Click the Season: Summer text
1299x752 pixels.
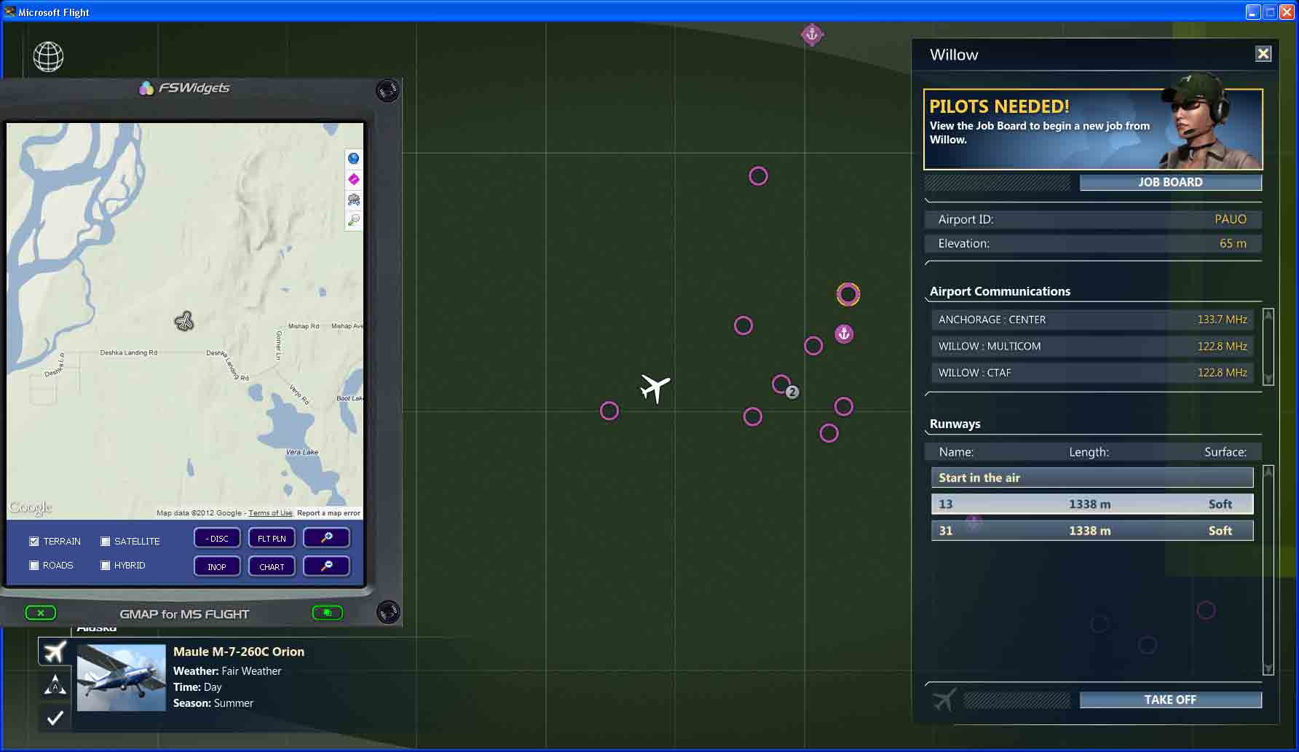click(x=213, y=703)
